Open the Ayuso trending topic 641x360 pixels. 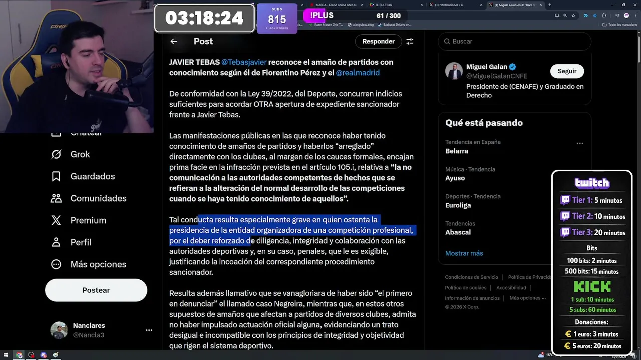coord(455,178)
